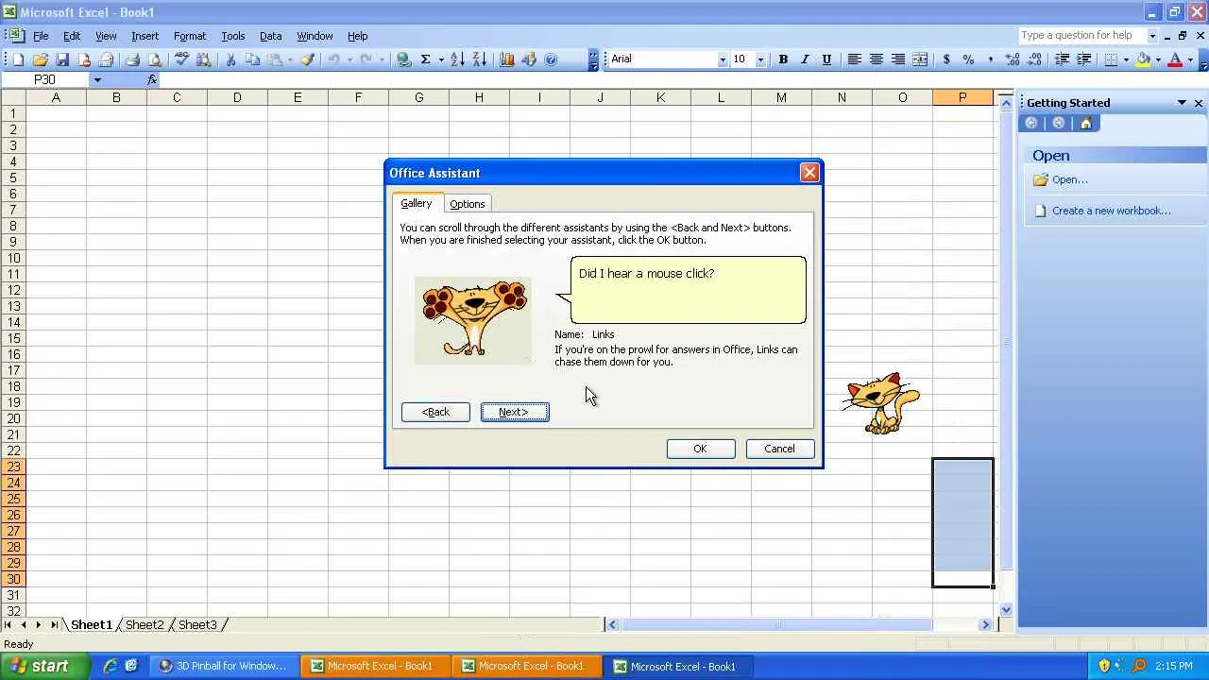Cancel the Office Assistant dialog

point(779,449)
